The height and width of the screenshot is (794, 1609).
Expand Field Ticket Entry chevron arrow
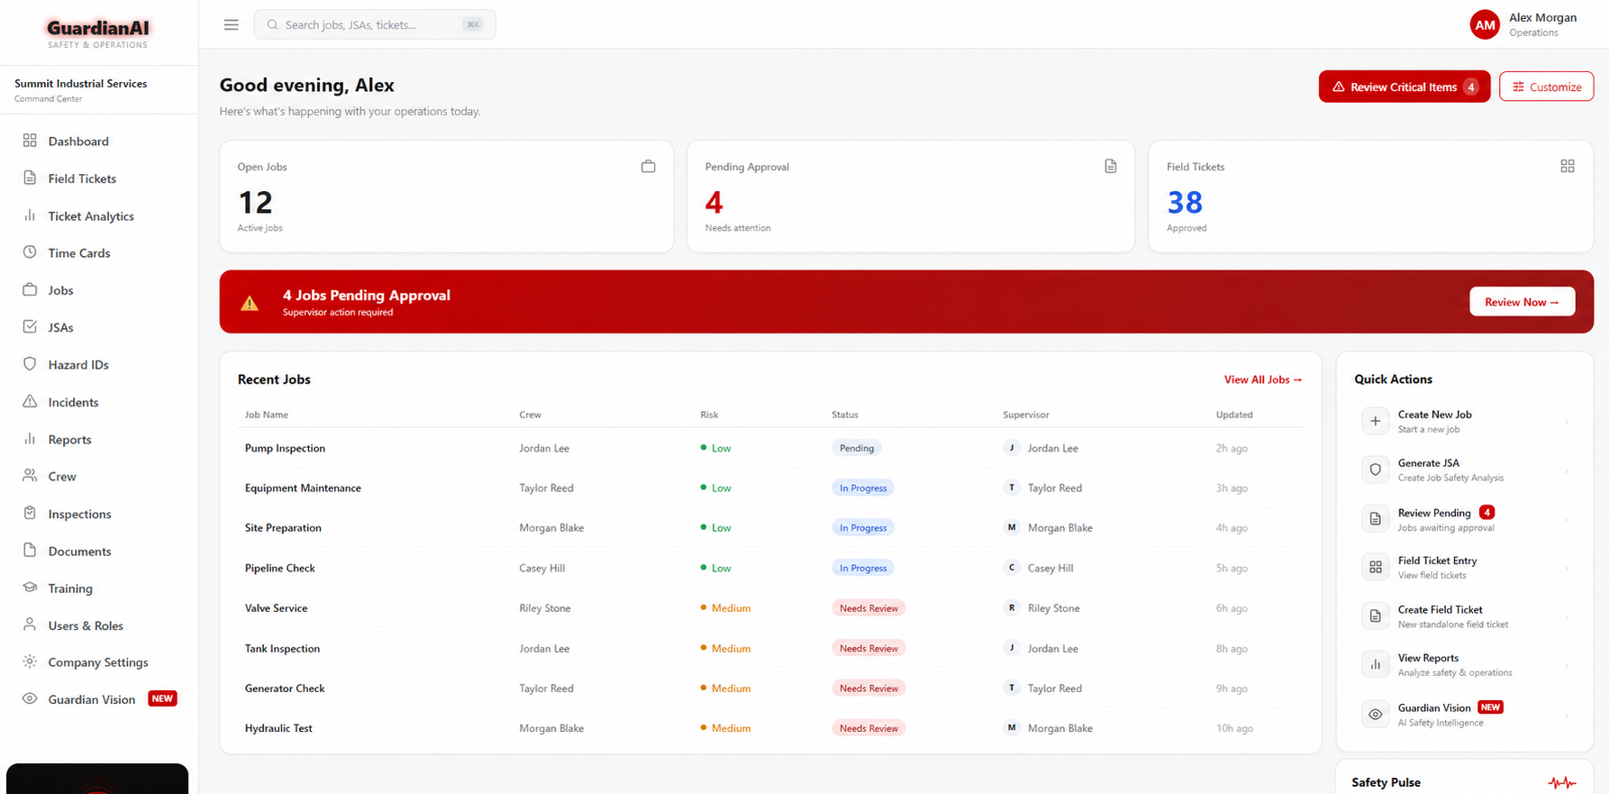(1567, 568)
